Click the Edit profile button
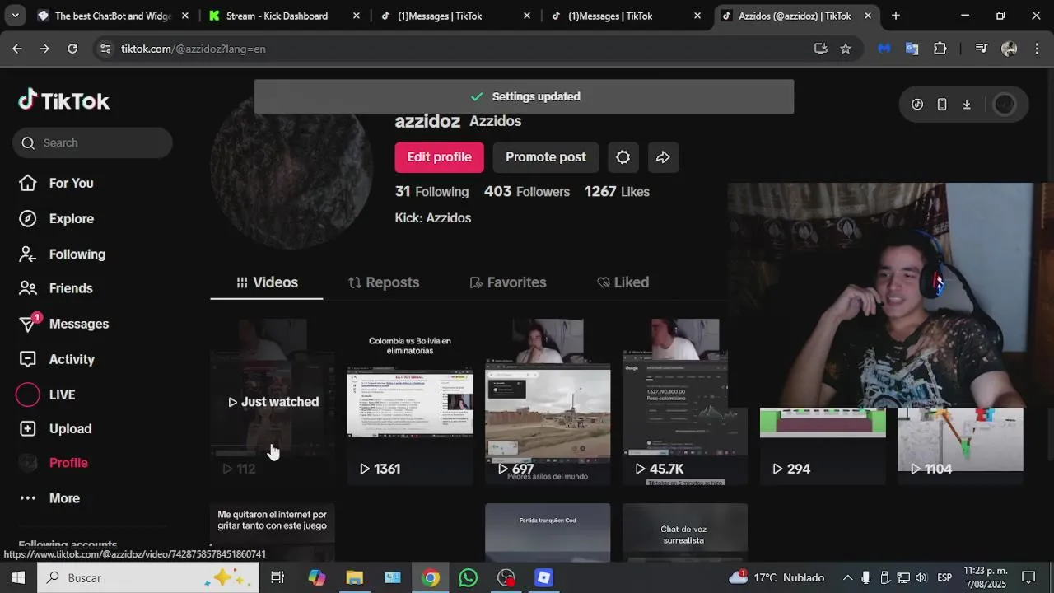Screen dimensions: 1054x593 [439, 157]
